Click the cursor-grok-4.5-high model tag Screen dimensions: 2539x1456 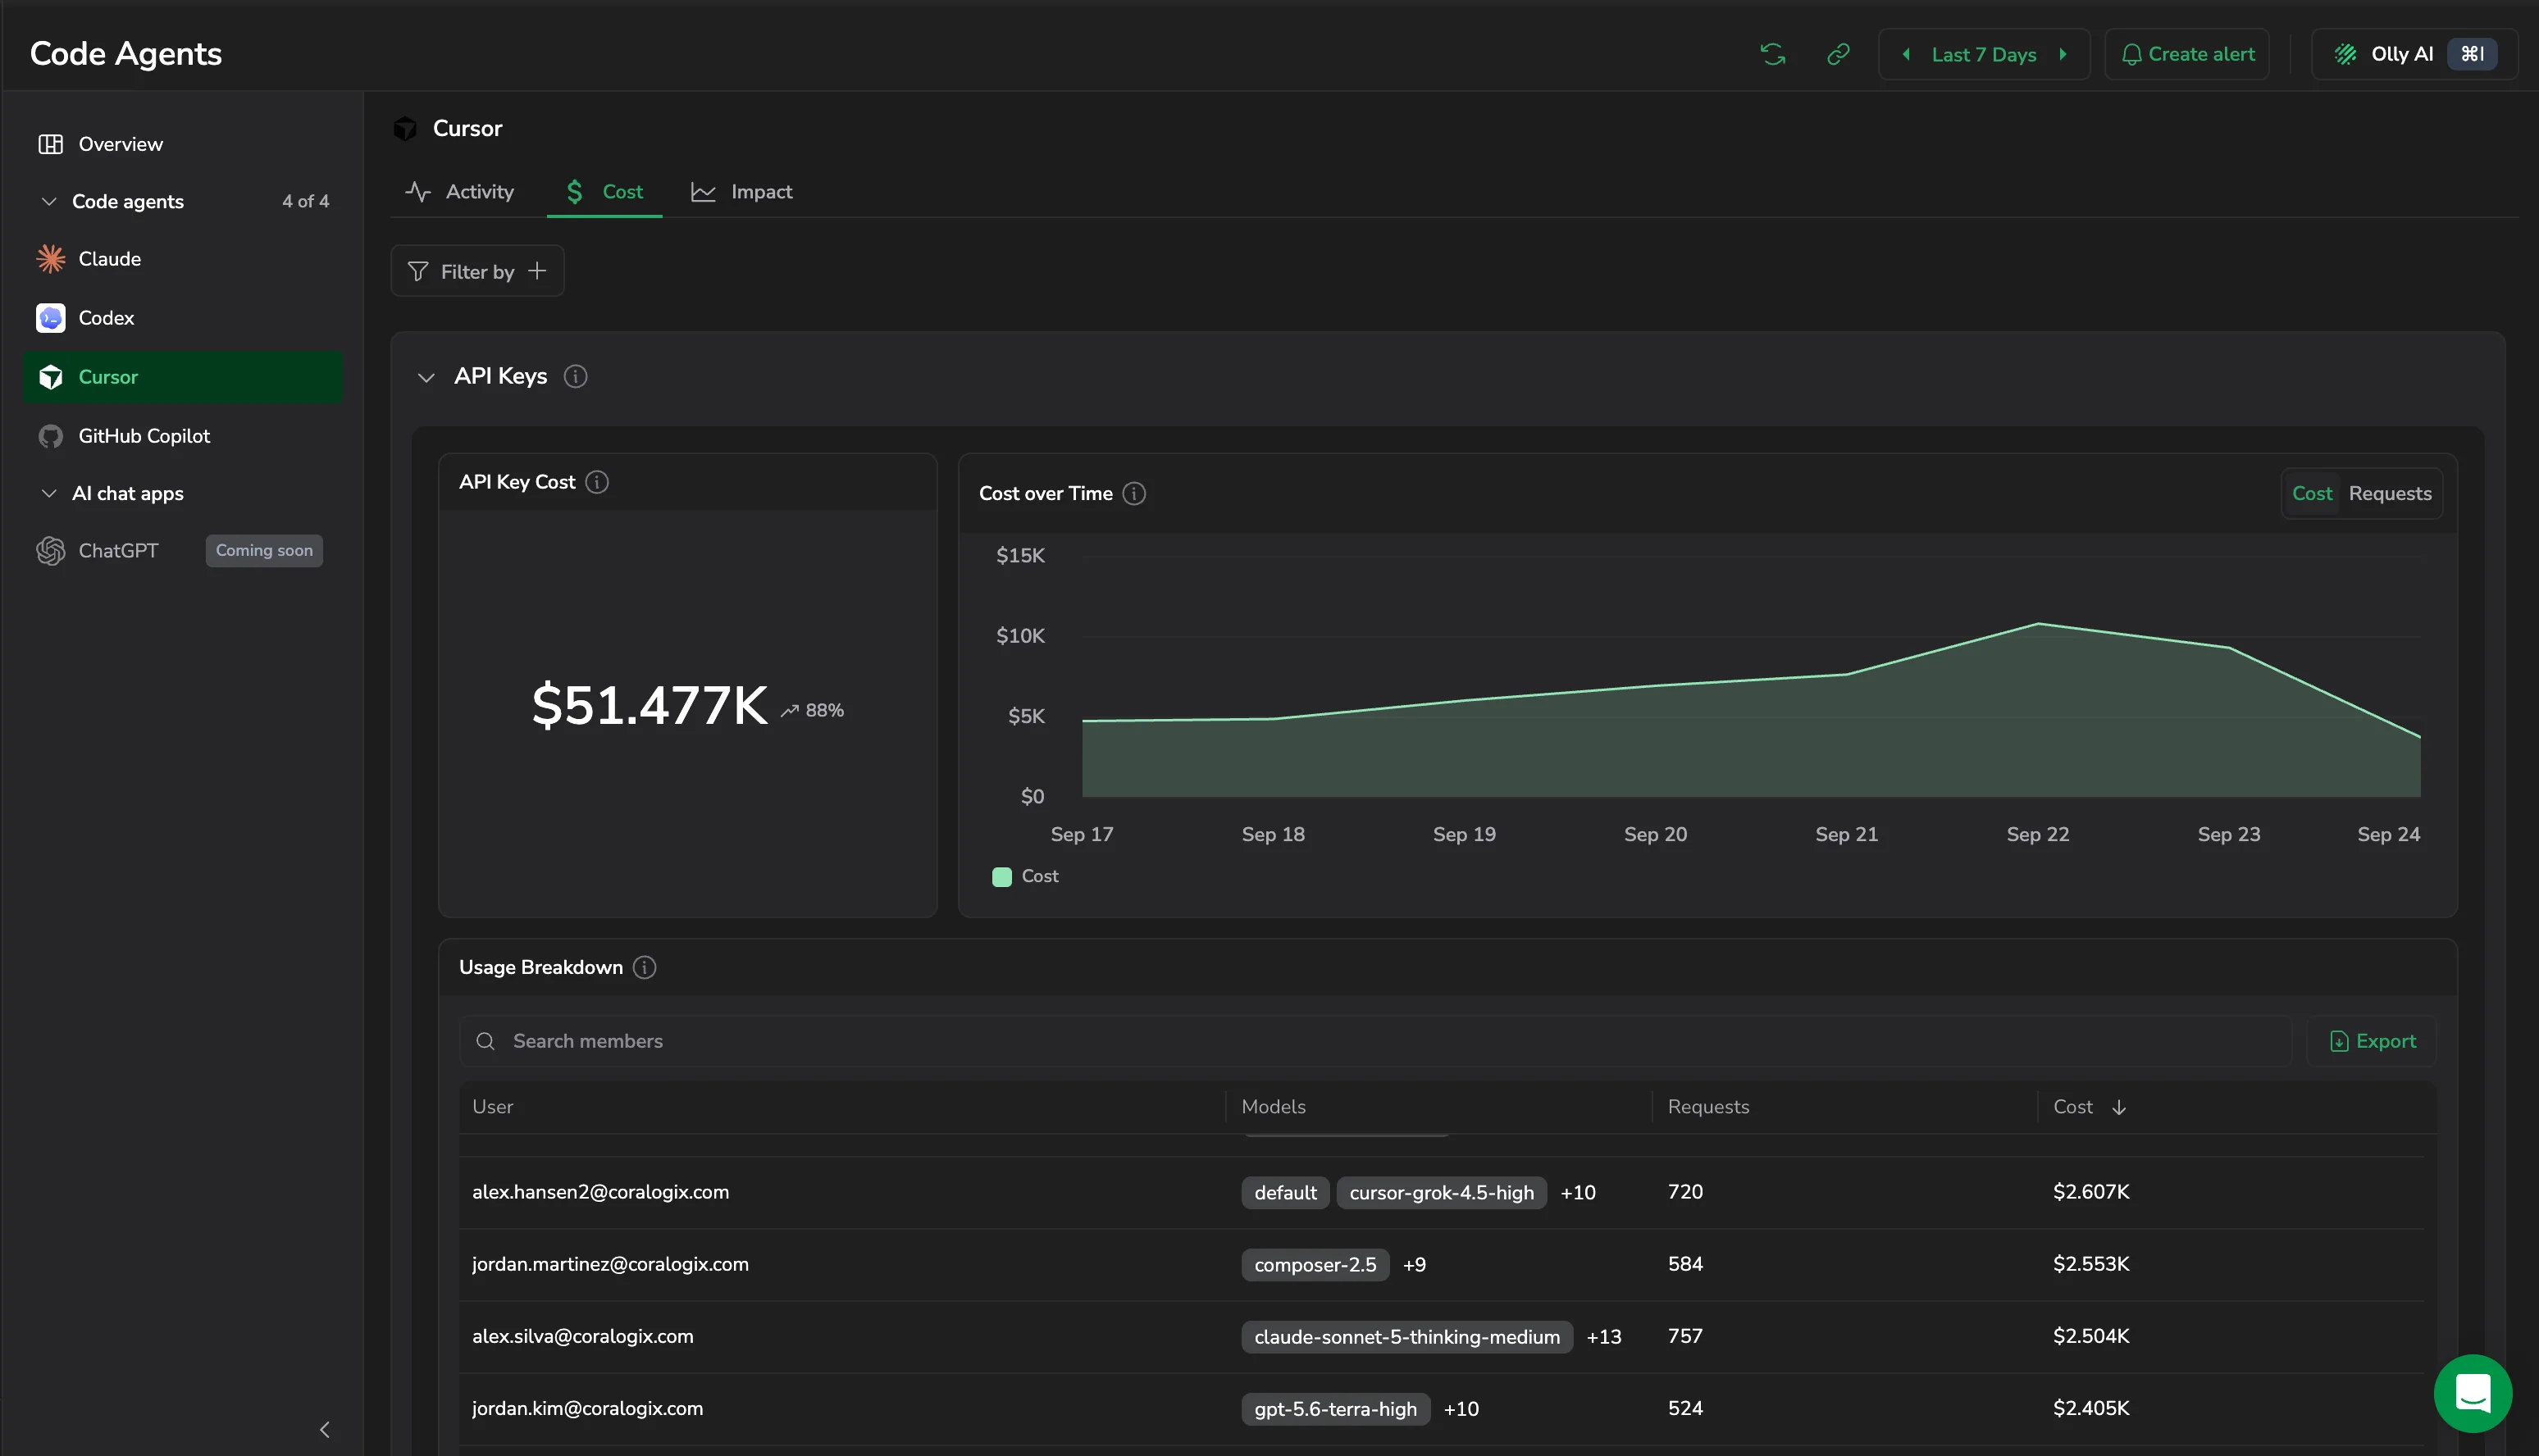1441,1192
